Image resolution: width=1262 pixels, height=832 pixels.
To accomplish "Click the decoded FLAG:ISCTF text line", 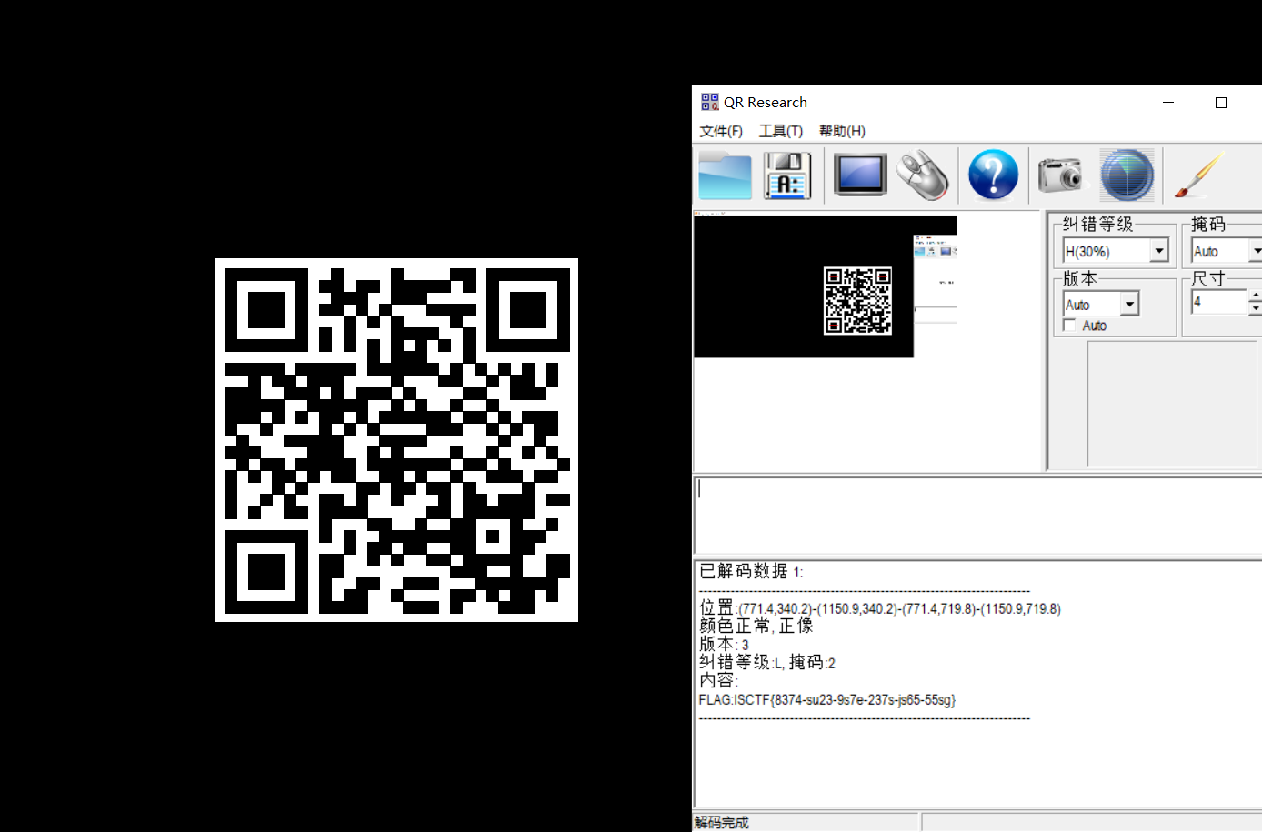I will point(827,699).
